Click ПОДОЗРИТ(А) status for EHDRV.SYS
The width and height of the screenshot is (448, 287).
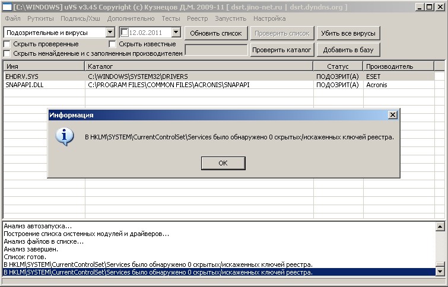pos(338,76)
